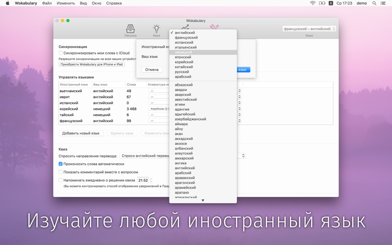Open Spotlight search icon
Image resolution: width=392 pixels, height=245 pixels.
click(374, 3)
